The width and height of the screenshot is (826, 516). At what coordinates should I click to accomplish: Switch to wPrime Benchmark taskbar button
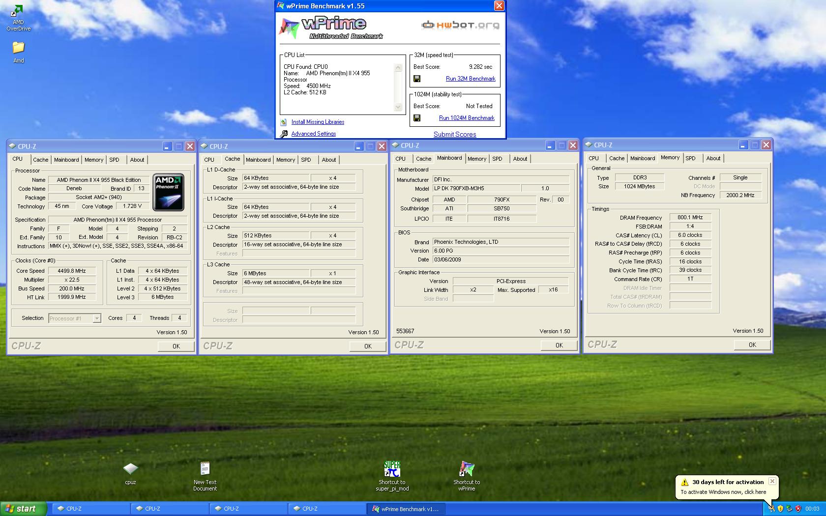coord(406,509)
